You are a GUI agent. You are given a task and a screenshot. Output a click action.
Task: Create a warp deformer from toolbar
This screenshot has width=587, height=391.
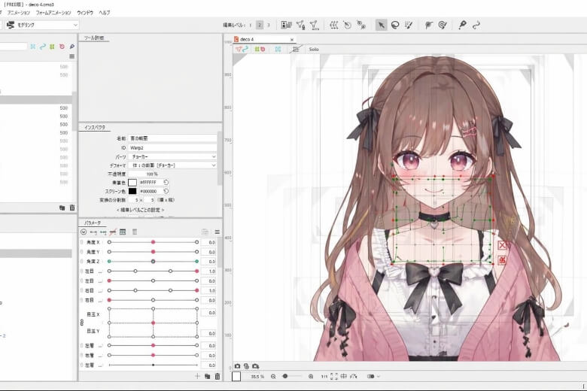tap(334, 25)
